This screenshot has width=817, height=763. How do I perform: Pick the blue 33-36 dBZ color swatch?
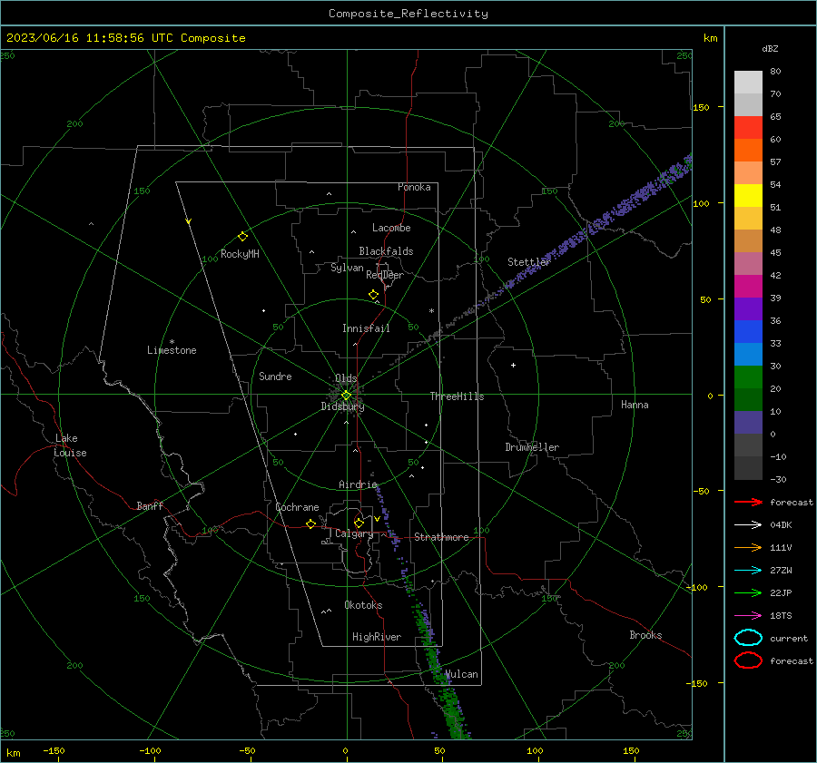[748, 331]
